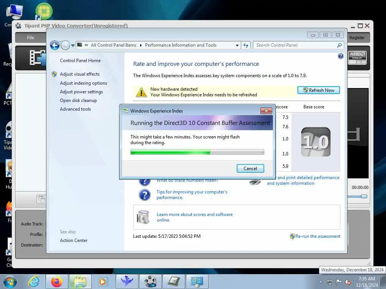Click the CPU chip taskbar icon
This screenshot has width=386, height=289.
[174, 281]
